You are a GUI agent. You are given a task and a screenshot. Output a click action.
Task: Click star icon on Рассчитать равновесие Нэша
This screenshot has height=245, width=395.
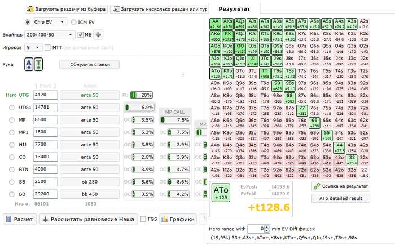coord(45,219)
